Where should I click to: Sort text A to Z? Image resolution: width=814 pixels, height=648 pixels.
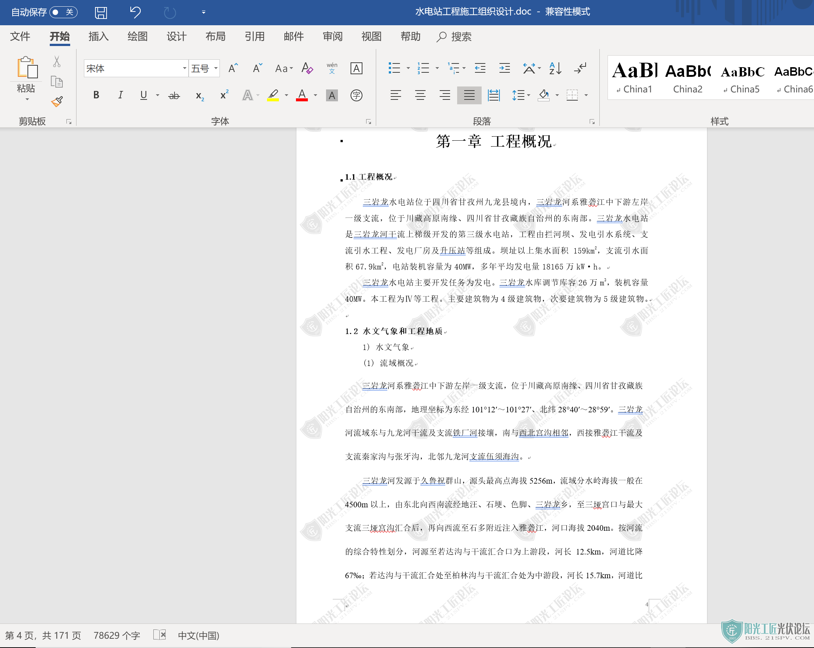(x=555, y=68)
